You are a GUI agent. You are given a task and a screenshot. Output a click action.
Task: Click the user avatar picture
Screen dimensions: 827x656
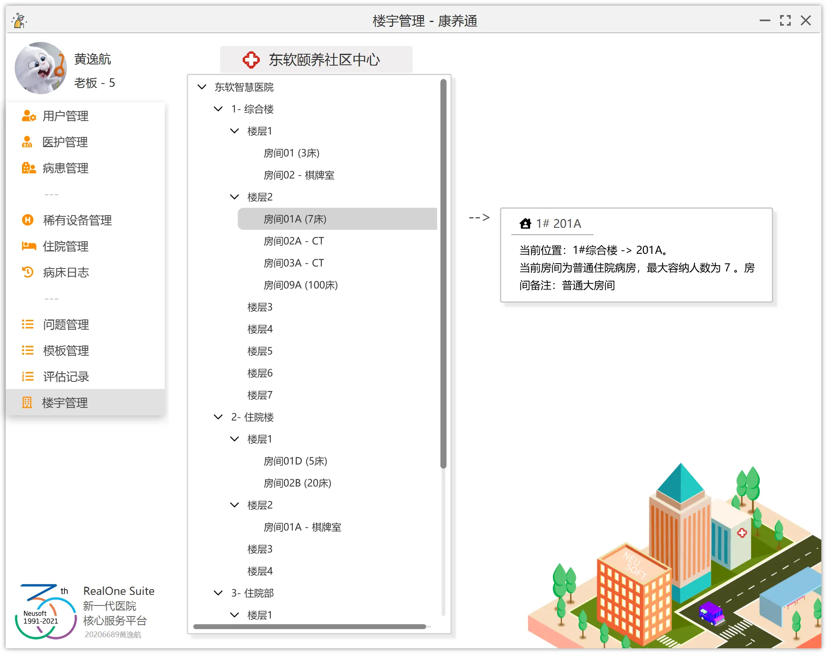[41, 68]
